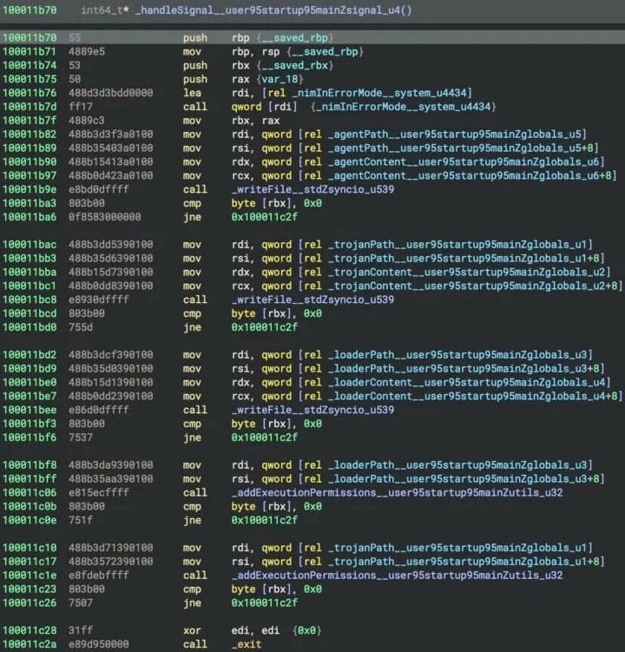625x652 pixels.
Task: Click address 100011bcd
Action: [x=30, y=313]
